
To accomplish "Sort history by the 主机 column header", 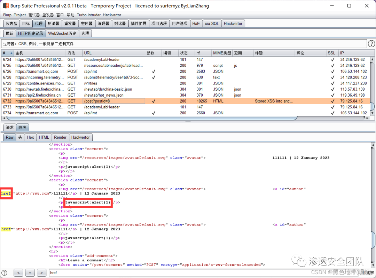I will click(x=40, y=53).
